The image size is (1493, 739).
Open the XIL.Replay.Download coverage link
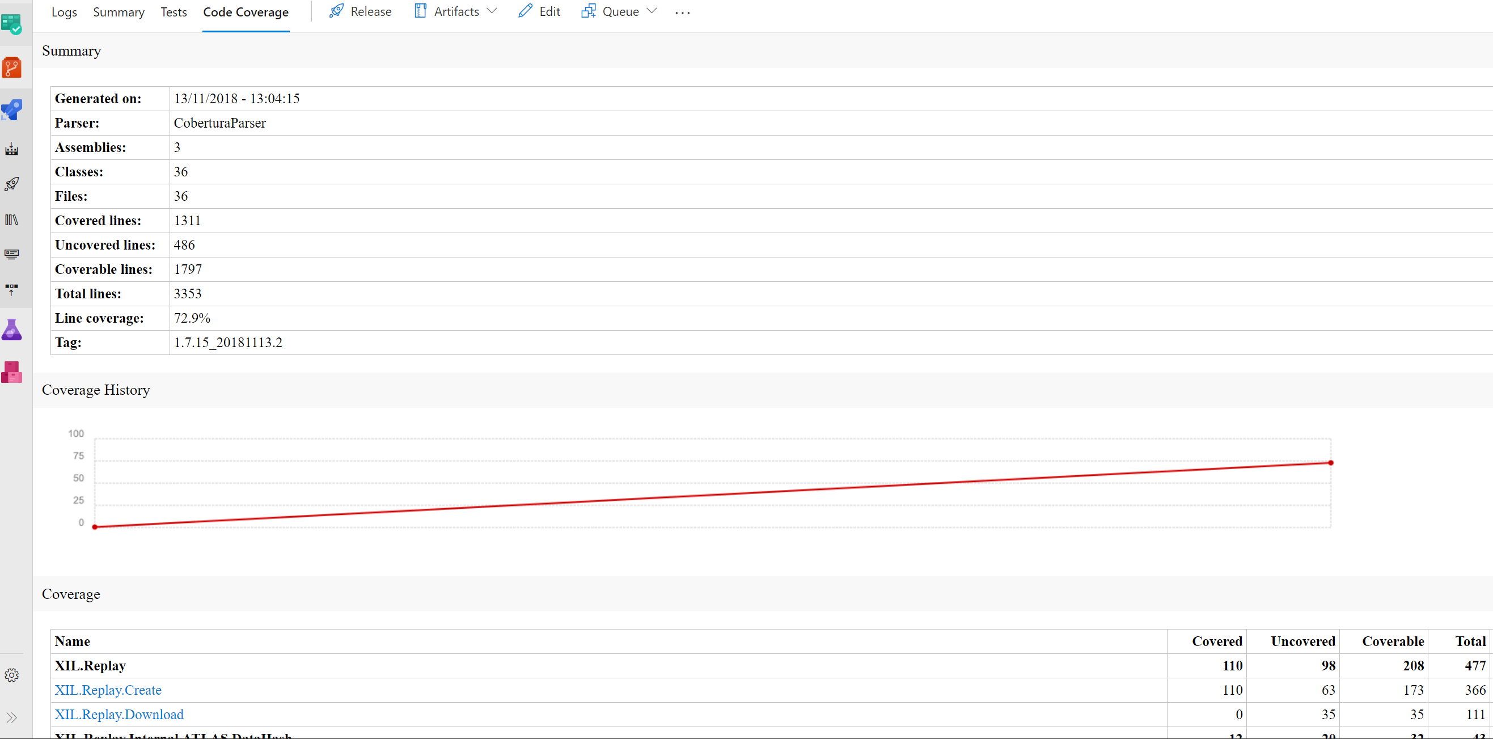click(x=119, y=714)
